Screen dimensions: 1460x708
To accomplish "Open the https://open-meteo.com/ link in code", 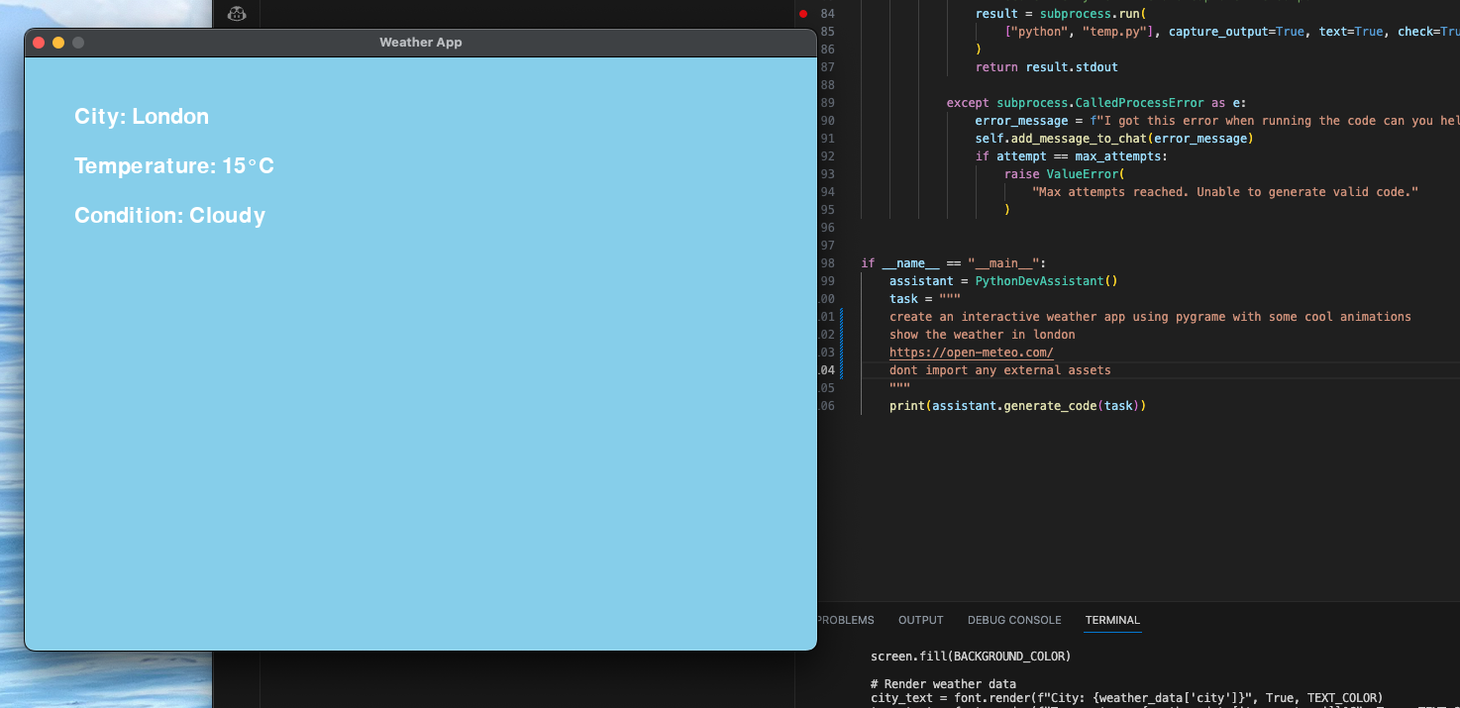I will 971,353.
